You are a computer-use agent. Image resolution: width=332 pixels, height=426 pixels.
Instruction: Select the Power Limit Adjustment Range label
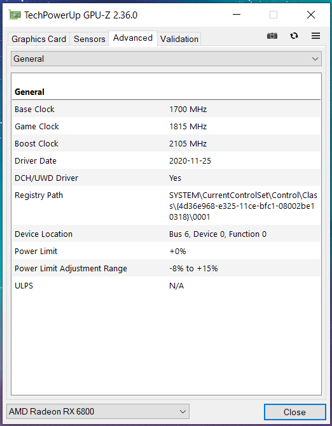pyautogui.click(x=71, y=269)
